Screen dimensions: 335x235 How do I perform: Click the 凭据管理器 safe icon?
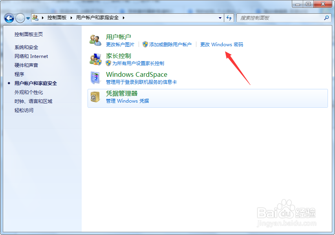point(95,97)
